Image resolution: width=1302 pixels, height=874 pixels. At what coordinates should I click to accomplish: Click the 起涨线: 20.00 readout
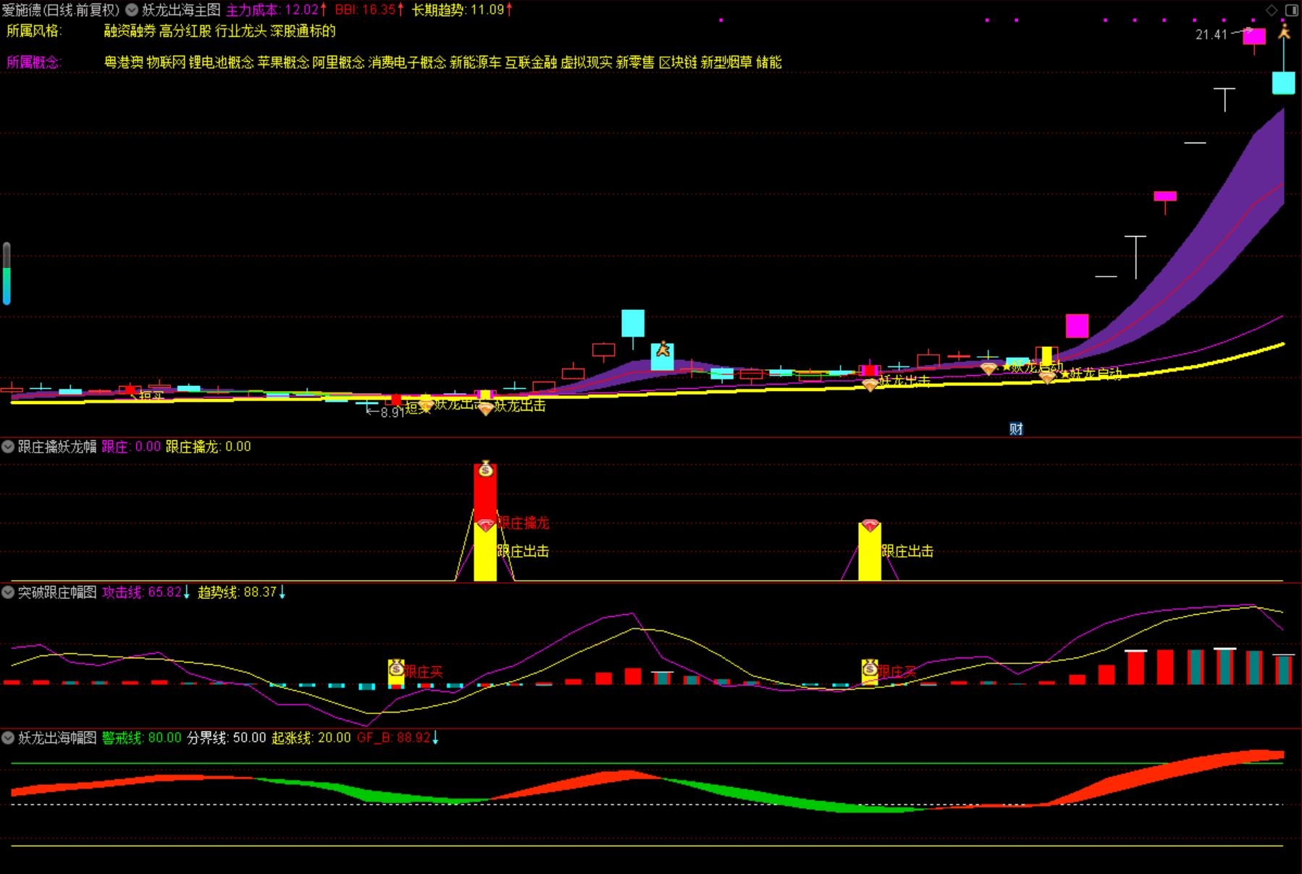pyautogui.click(x=311, y=738)
